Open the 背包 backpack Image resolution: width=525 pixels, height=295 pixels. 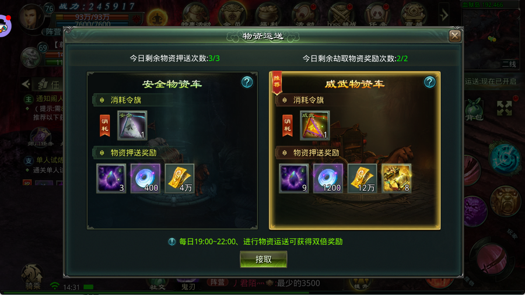[x=474, y=109]
